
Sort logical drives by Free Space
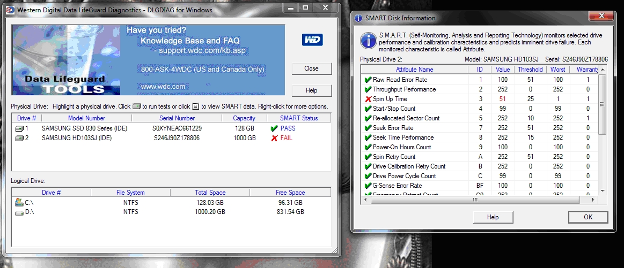point(290,193)
